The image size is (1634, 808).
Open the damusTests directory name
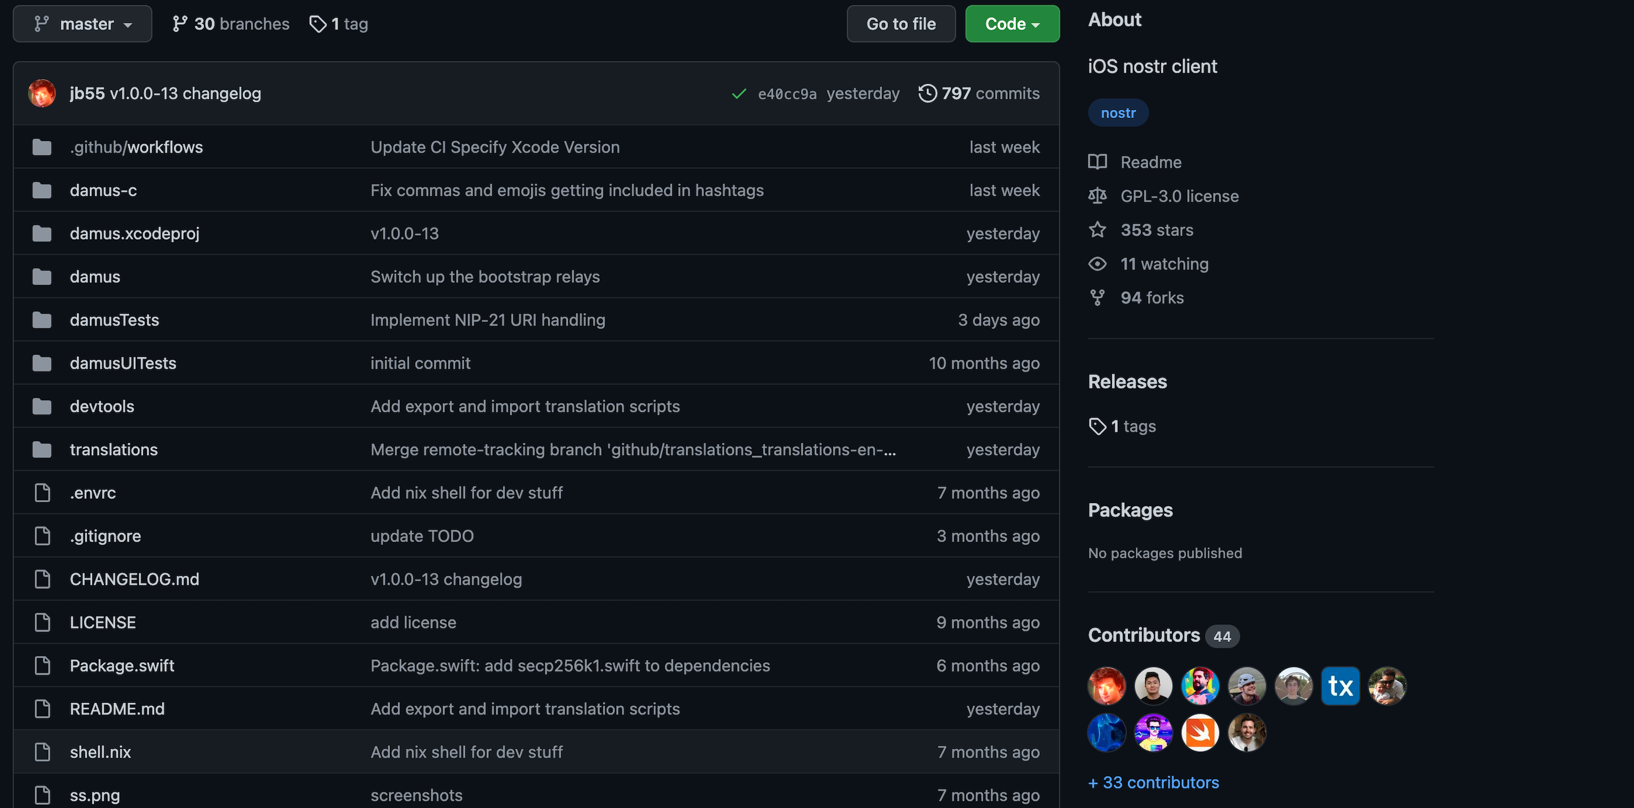114,320
